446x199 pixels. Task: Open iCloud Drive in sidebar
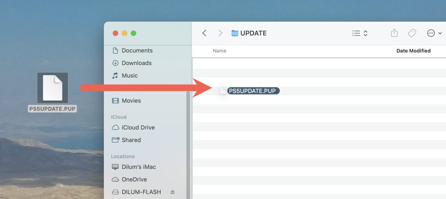coord(138,128)
